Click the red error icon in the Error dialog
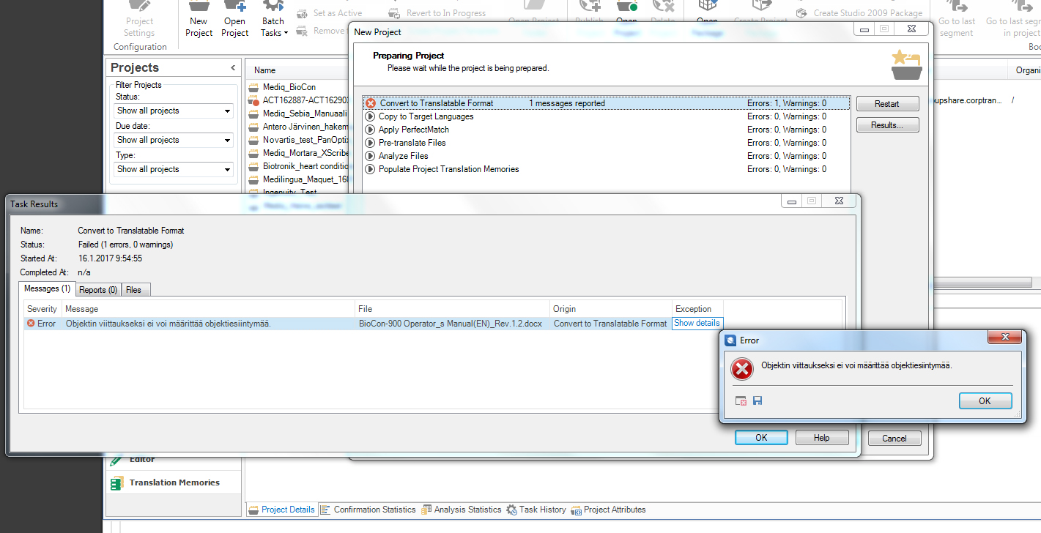Screen dimensions: 1041x533 (x=742, y=370)
